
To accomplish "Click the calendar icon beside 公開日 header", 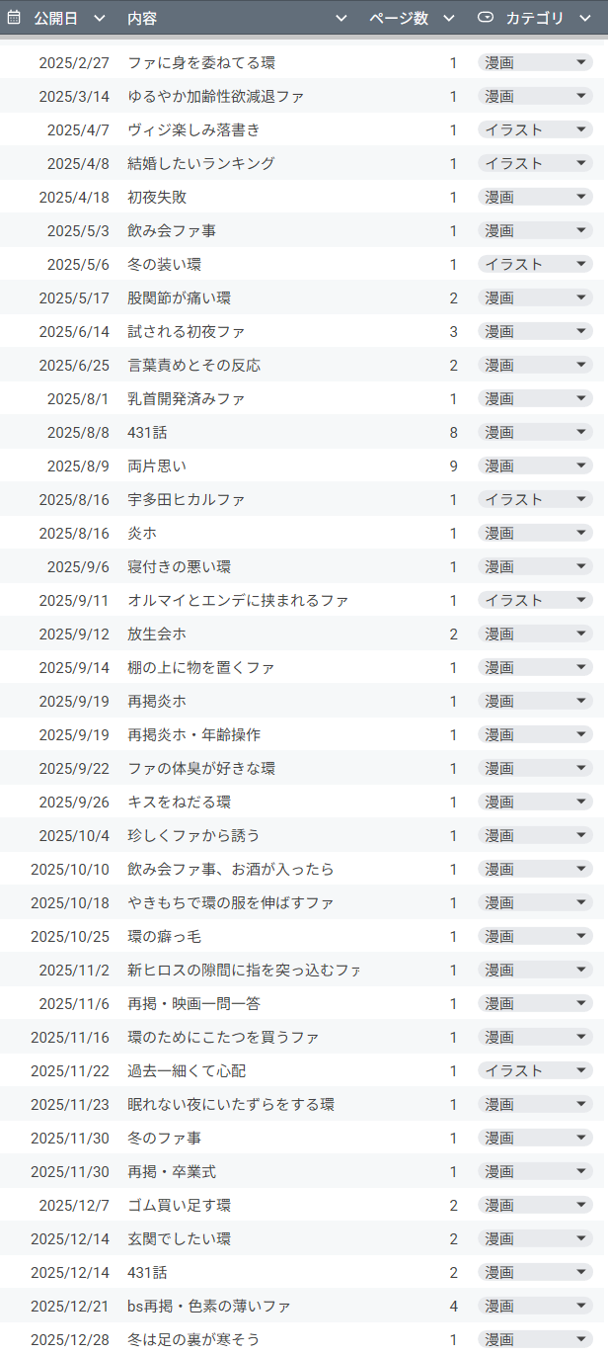I will coord(14,18).
